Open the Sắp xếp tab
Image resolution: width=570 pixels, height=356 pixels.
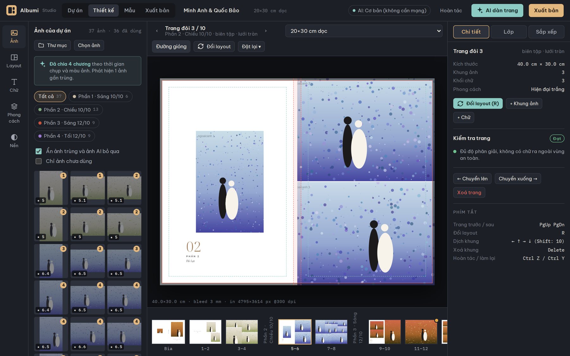pos(546,32)
